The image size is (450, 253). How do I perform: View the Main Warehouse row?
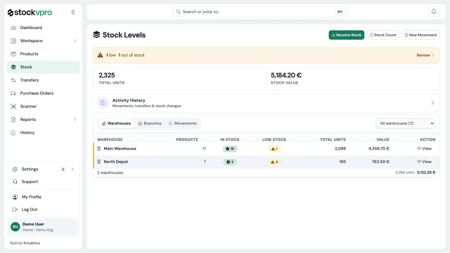(x=424, y=149)
